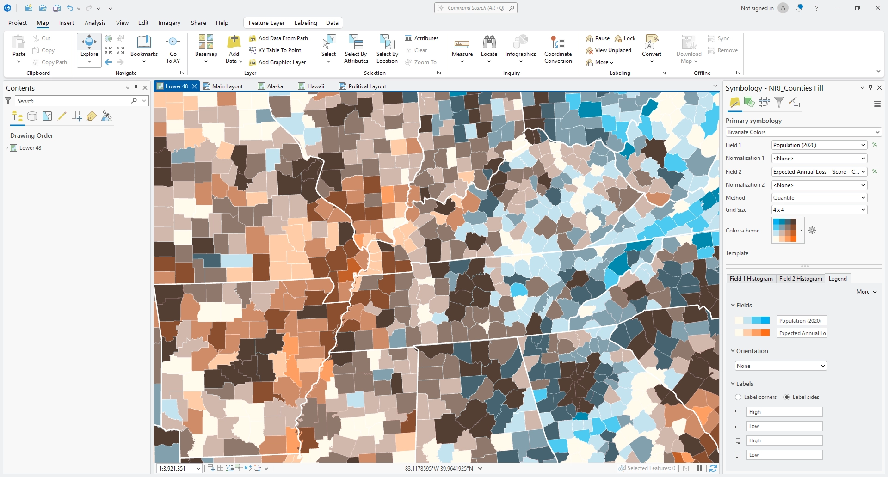Image resolution: width=888 pixels, height=477 pixels.
Task: Open the Feature Layer contextual tab
Action: pyautogui.click(x=266, y=23)
